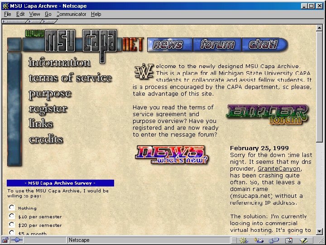Viewport: 326px width, 245px height.
Task: Click the vertical scrollbar down arrow
Action: pyautogui.click(x=319, y=231)
